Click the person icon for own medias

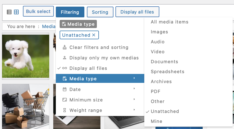[65, 58]
